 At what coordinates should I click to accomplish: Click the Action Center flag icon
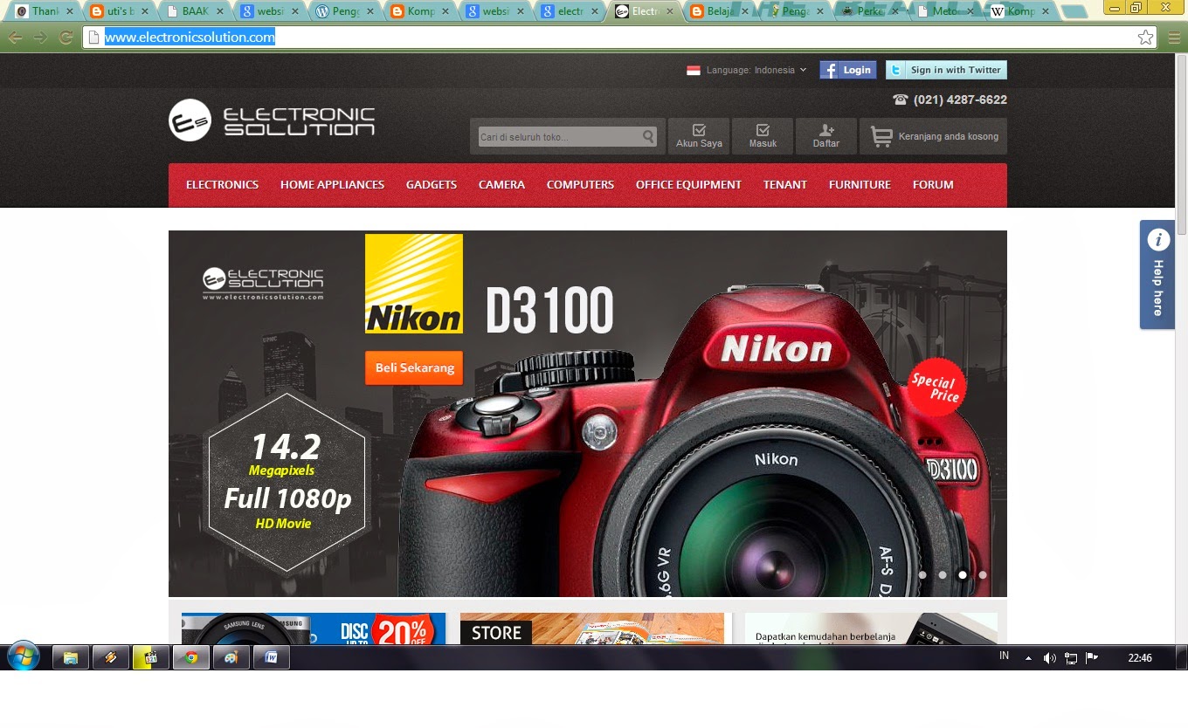pos(1093,658)
